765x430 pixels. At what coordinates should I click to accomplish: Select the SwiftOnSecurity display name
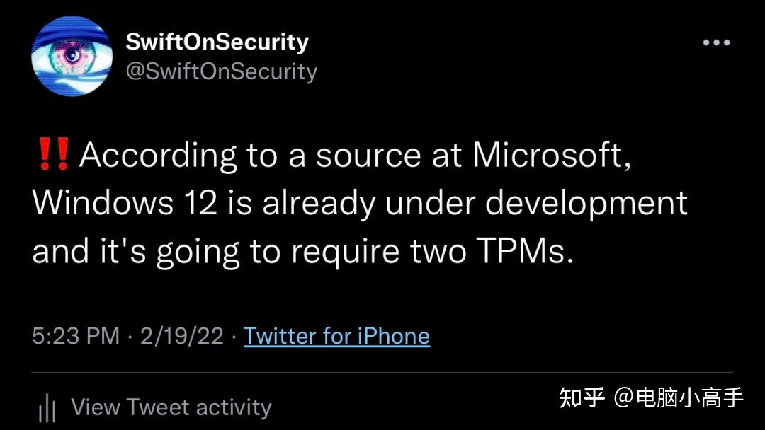click(217, 41)
